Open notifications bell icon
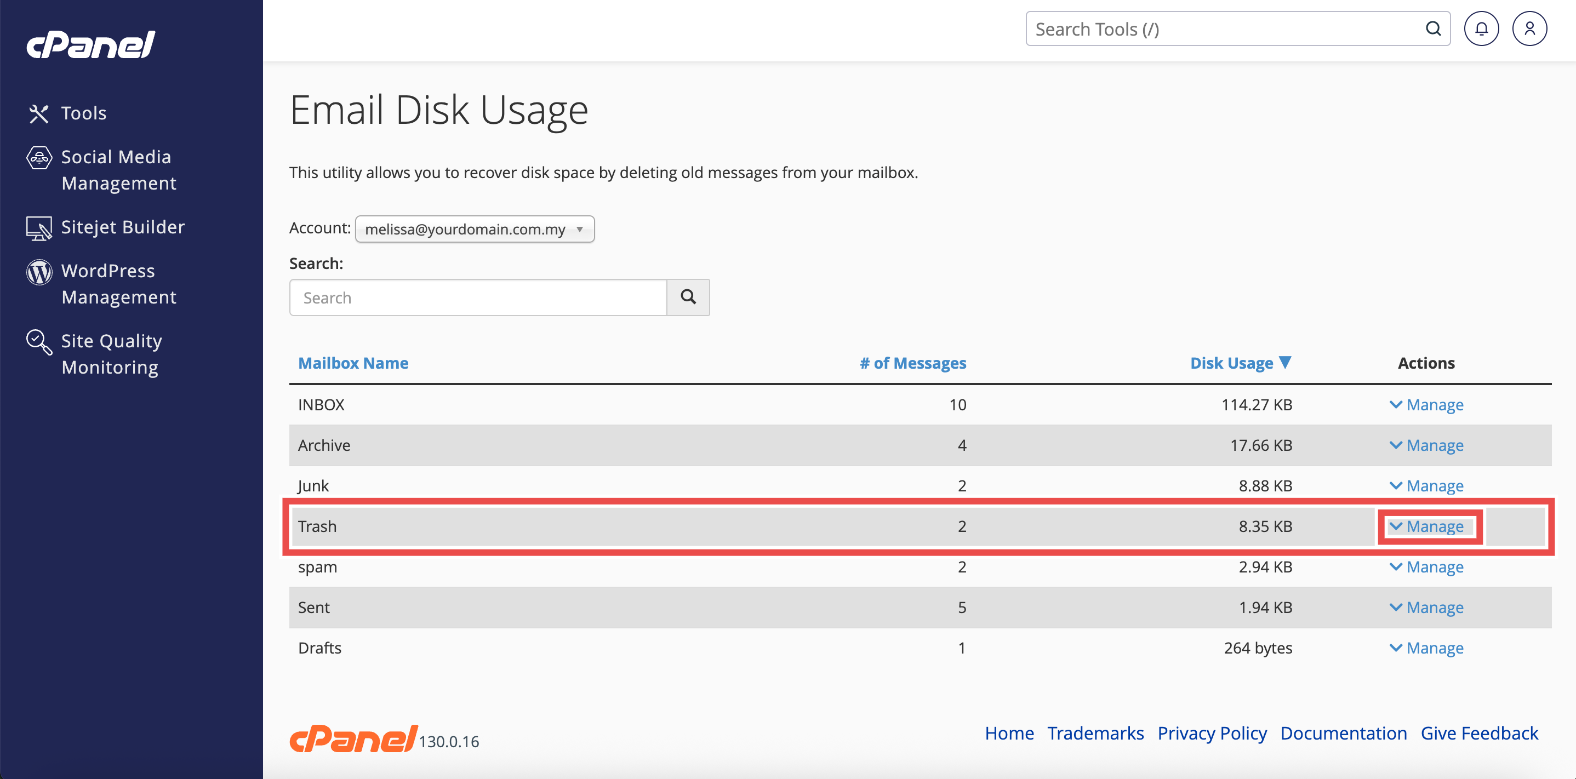 click(1481, 28)
